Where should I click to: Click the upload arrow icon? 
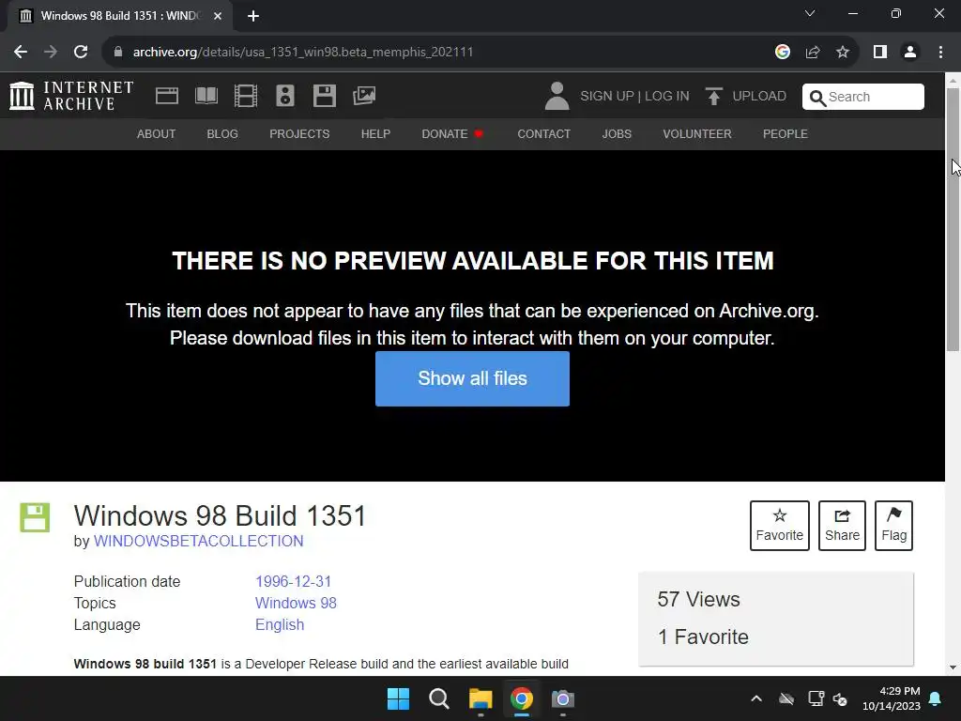coord(713,97)
